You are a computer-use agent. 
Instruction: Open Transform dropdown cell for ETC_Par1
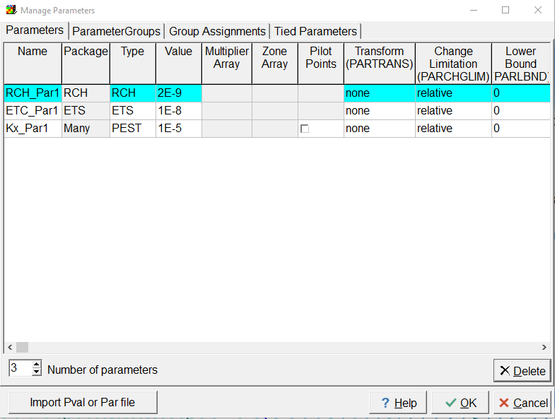tap(380, 111)
